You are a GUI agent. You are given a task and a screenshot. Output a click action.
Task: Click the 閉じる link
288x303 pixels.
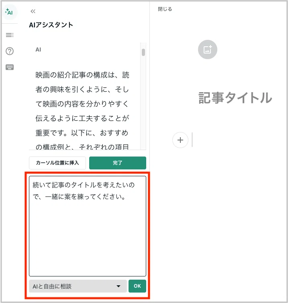[165, 9]
